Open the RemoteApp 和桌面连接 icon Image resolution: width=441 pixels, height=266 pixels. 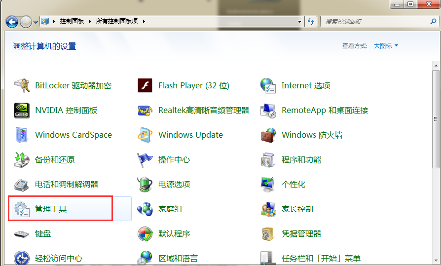pyautogui.click(x=268, y=111)
